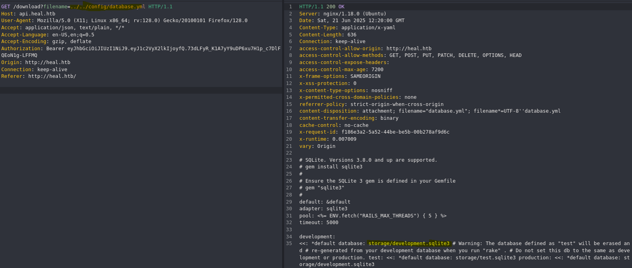Click x-permitted-cross-domain-policies: none header
632x268 pixels.
coord(358,97)
